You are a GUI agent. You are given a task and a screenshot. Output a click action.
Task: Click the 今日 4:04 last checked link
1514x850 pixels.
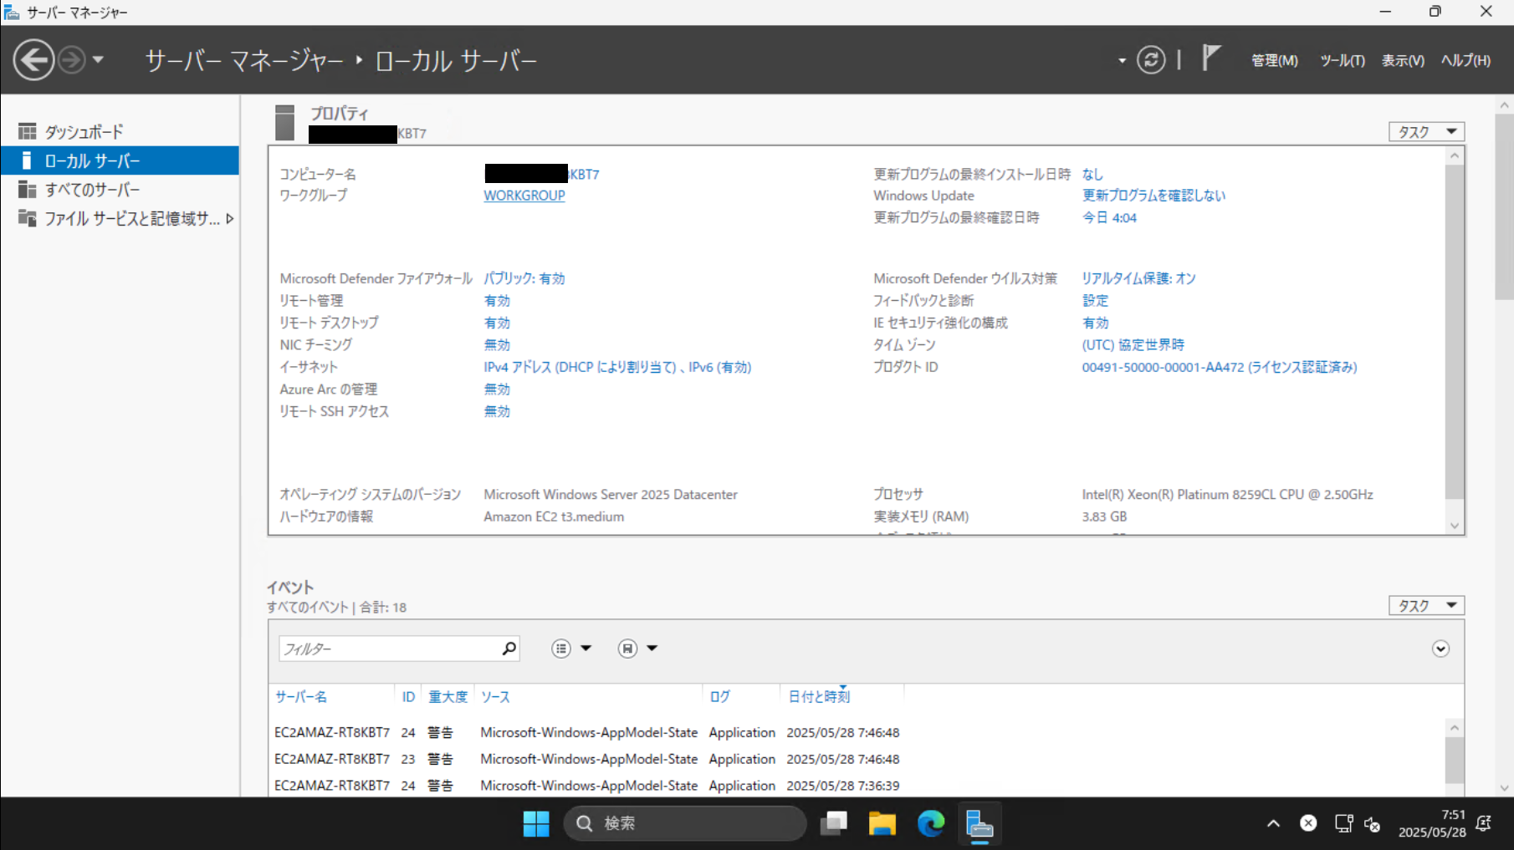[1109, 217]
